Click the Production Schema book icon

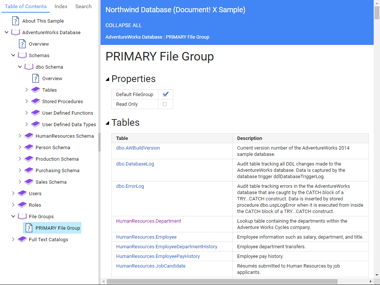pos(29,159)
